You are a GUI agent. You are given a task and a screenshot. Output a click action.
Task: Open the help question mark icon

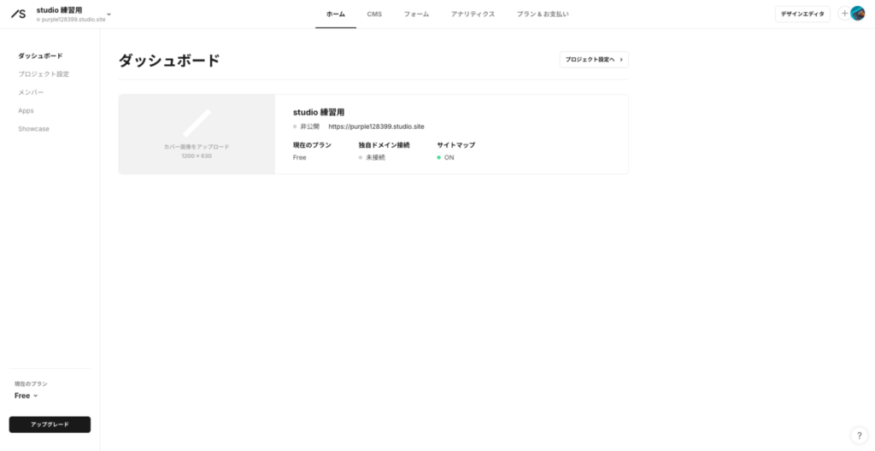[859, 436]
